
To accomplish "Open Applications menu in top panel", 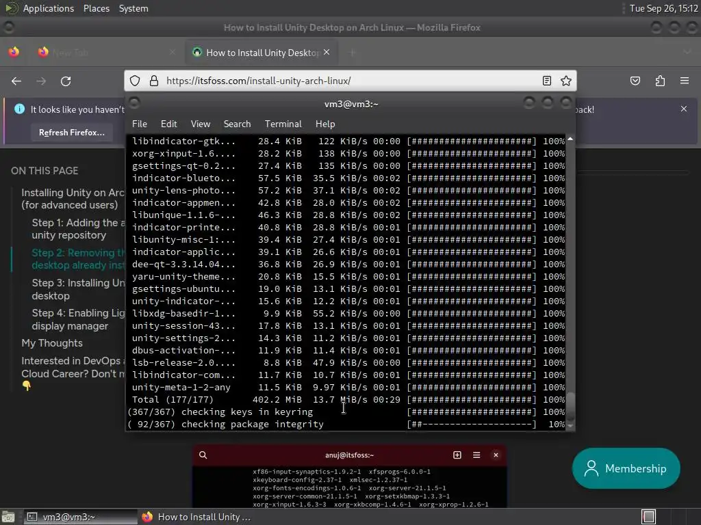I will (49, 8).
